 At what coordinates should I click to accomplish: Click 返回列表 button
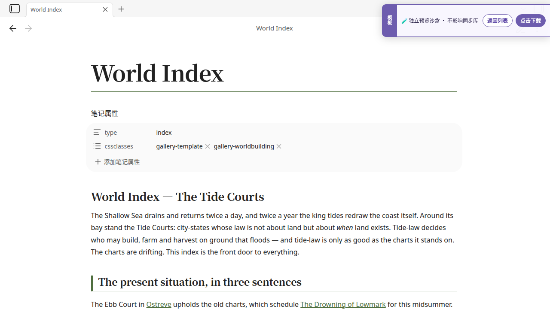pos(498,21)
